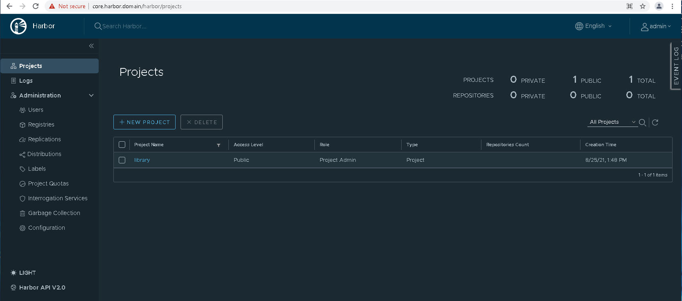Click the globe language icon

[579, 26]
